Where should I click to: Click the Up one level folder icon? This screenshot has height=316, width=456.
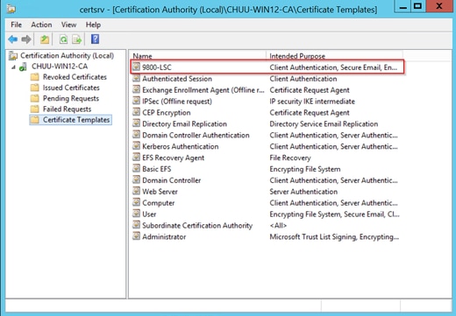pyautogui.click(x=45, y=39)
